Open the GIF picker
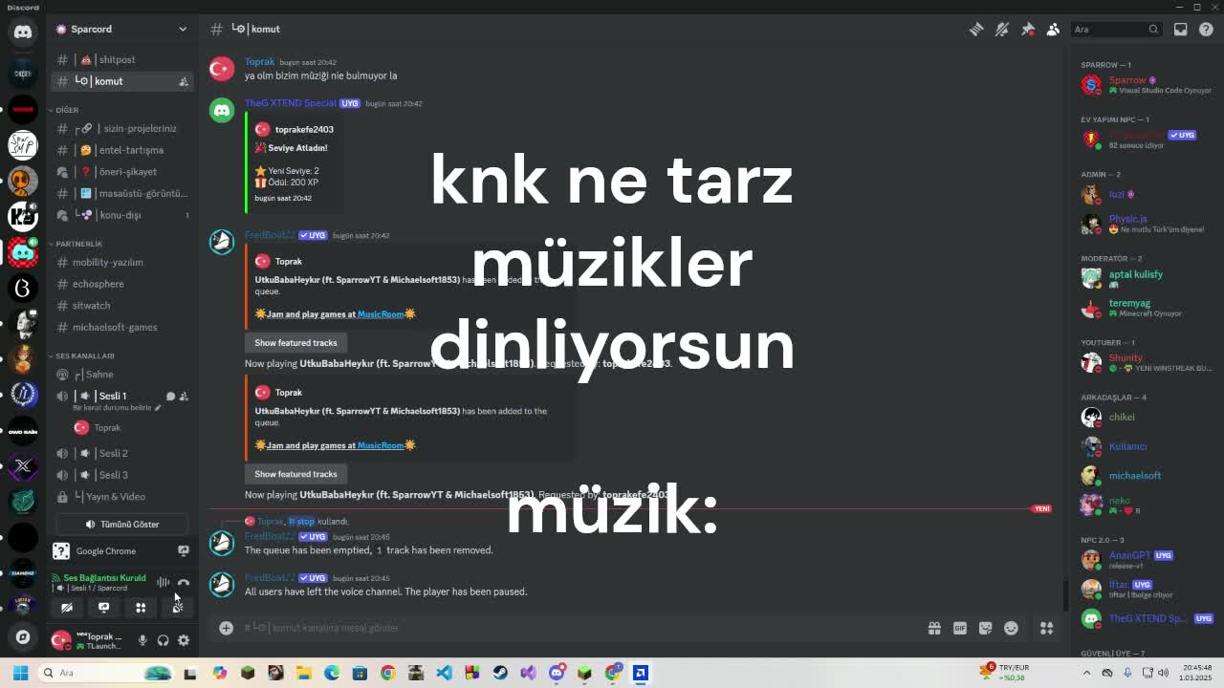Image resolution: width=1224 pixels, height=688 pixels. coord(960,628)
